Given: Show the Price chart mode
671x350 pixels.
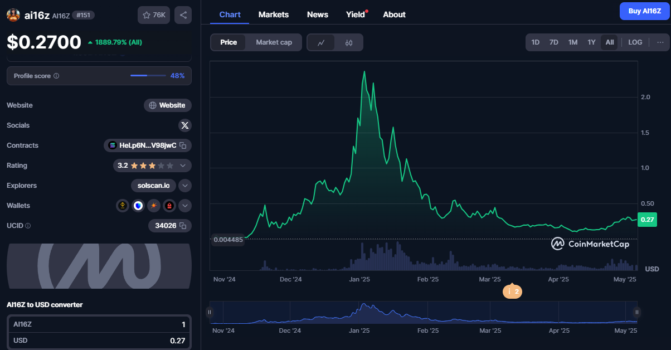Looking at the screenshot, I should [228, 42].
